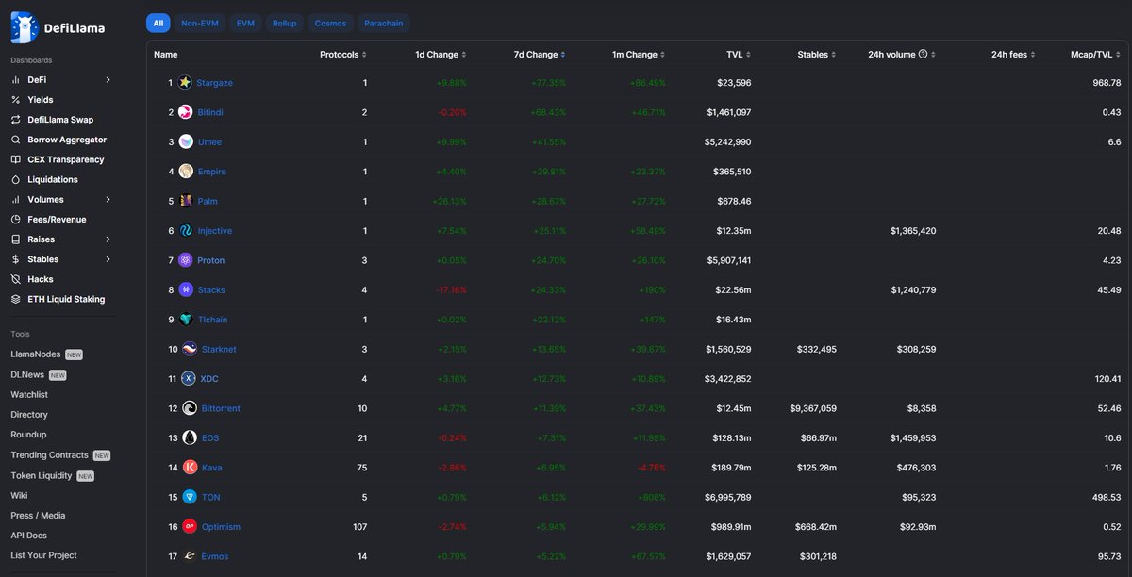Click the help icon beside 24h volume
The width and height of the screenshot is (1132, 577).
[924, 55]
